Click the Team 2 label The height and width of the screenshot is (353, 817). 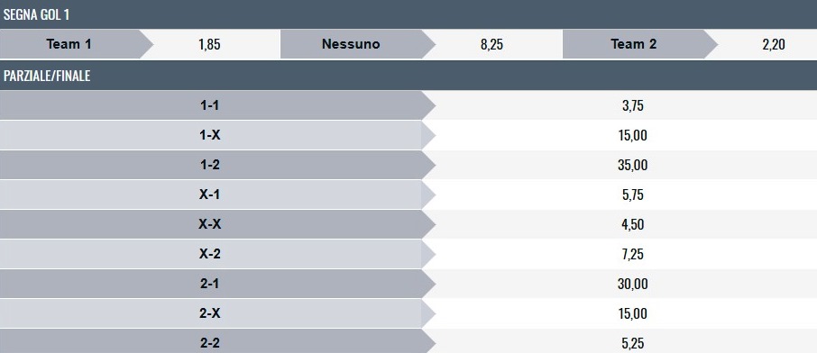pos(633,44)
